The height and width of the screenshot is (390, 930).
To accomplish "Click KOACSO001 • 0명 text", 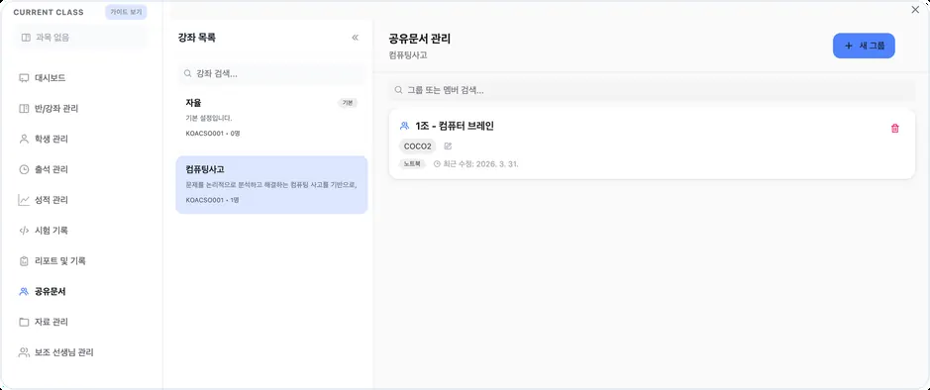I will click(213, 134).
